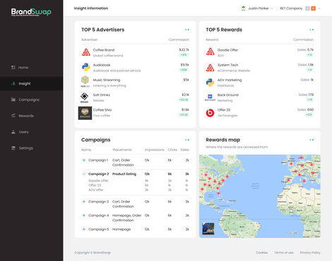Click the Coffee Brand advertiser logo
This screenshot has height=261, width=332.
pos(86,52)
